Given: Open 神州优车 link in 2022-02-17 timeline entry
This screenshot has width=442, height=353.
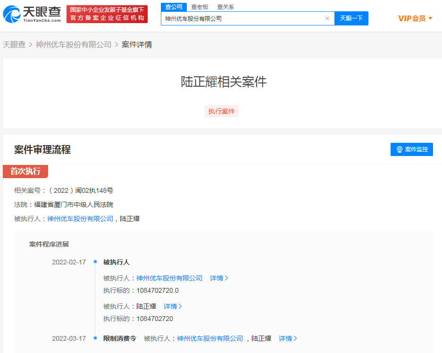Looking at the screenshot, I should tap(169, 278).
